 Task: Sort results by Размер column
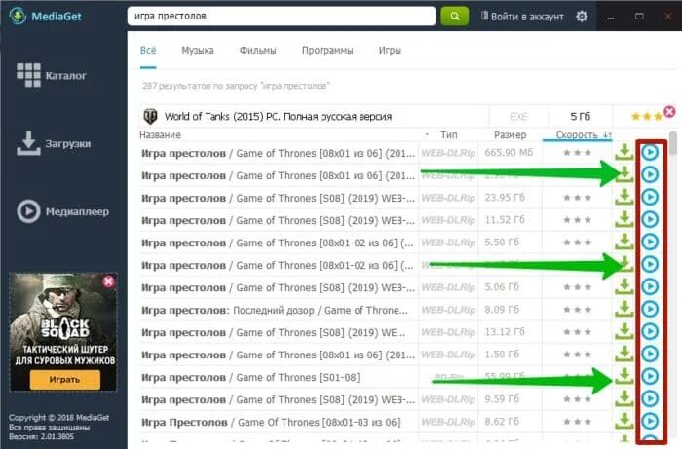point(511,135)
